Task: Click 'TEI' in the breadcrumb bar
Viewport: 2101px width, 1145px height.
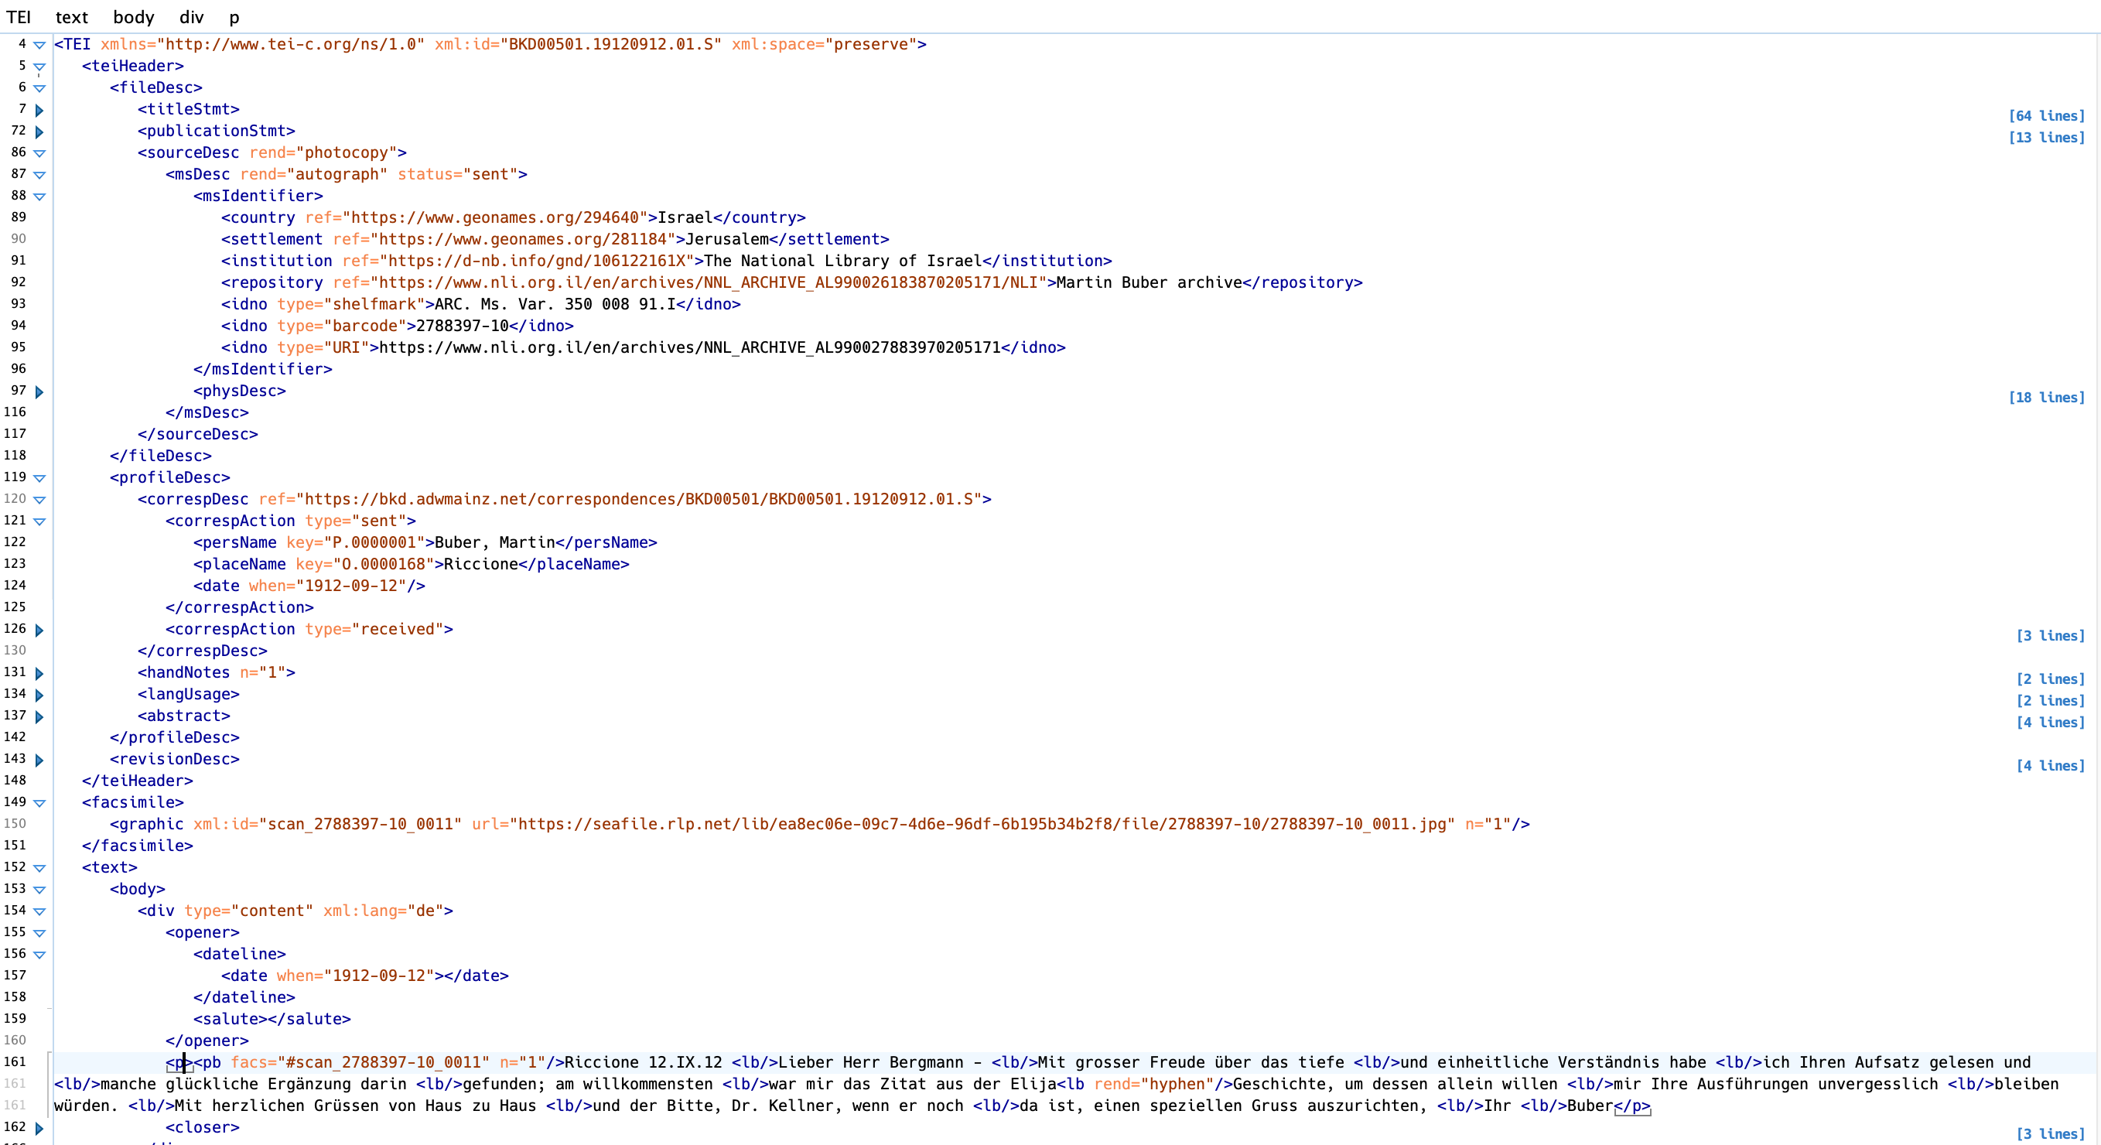Action: tap(18, 17)
